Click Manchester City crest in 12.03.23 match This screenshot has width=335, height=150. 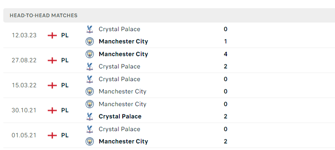[90, 41]
